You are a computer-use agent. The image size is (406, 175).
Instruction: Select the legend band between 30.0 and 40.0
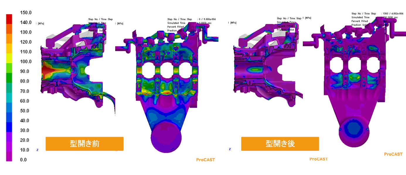click(9, 127)
